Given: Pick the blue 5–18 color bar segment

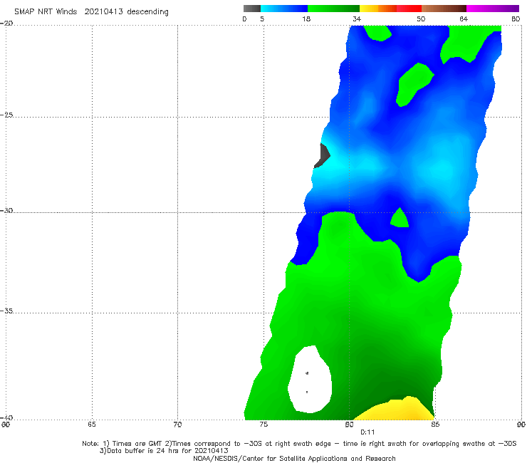Looking at the screenshot, I should pos(284,9).
